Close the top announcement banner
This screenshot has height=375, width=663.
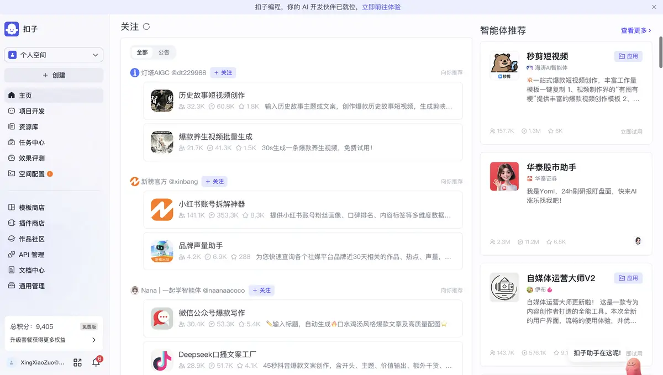tap(654, 7)
